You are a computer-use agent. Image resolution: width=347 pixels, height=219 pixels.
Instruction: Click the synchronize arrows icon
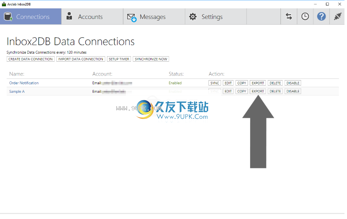(289, 16)
